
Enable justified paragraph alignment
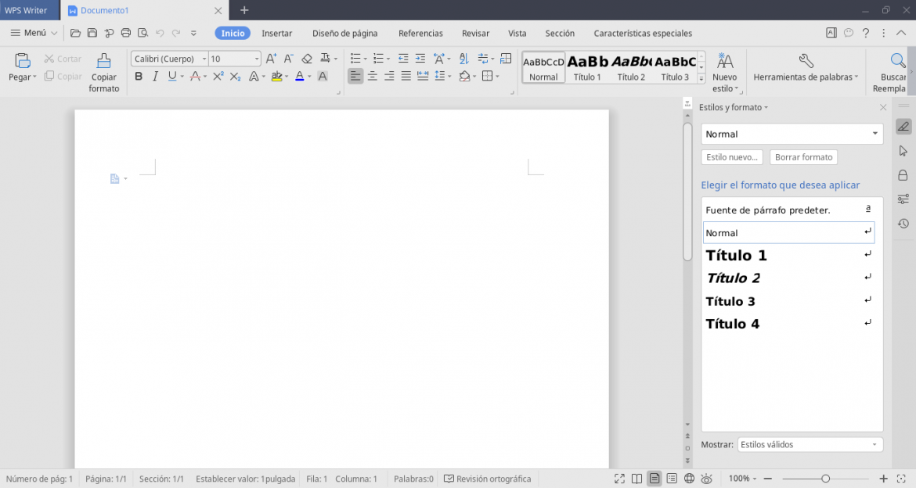pos(406,76)
